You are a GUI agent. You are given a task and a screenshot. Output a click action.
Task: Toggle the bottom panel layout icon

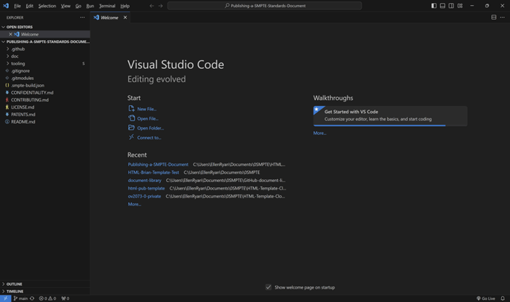pyautogui.click(x=443, y=6)
